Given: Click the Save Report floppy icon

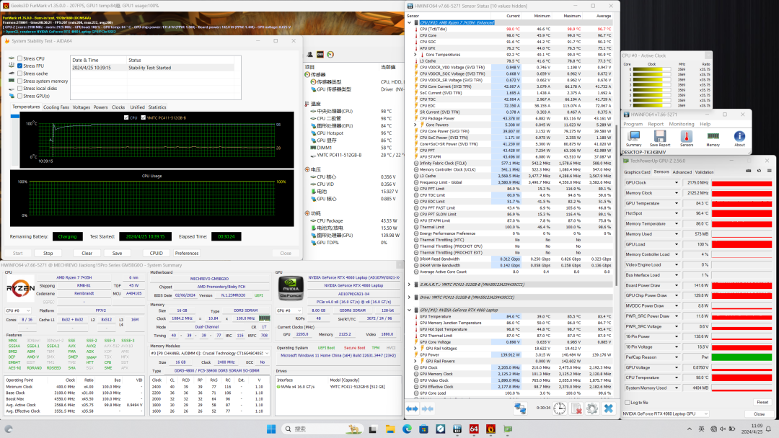Looking at the screenshot, I should coord(660,137).
